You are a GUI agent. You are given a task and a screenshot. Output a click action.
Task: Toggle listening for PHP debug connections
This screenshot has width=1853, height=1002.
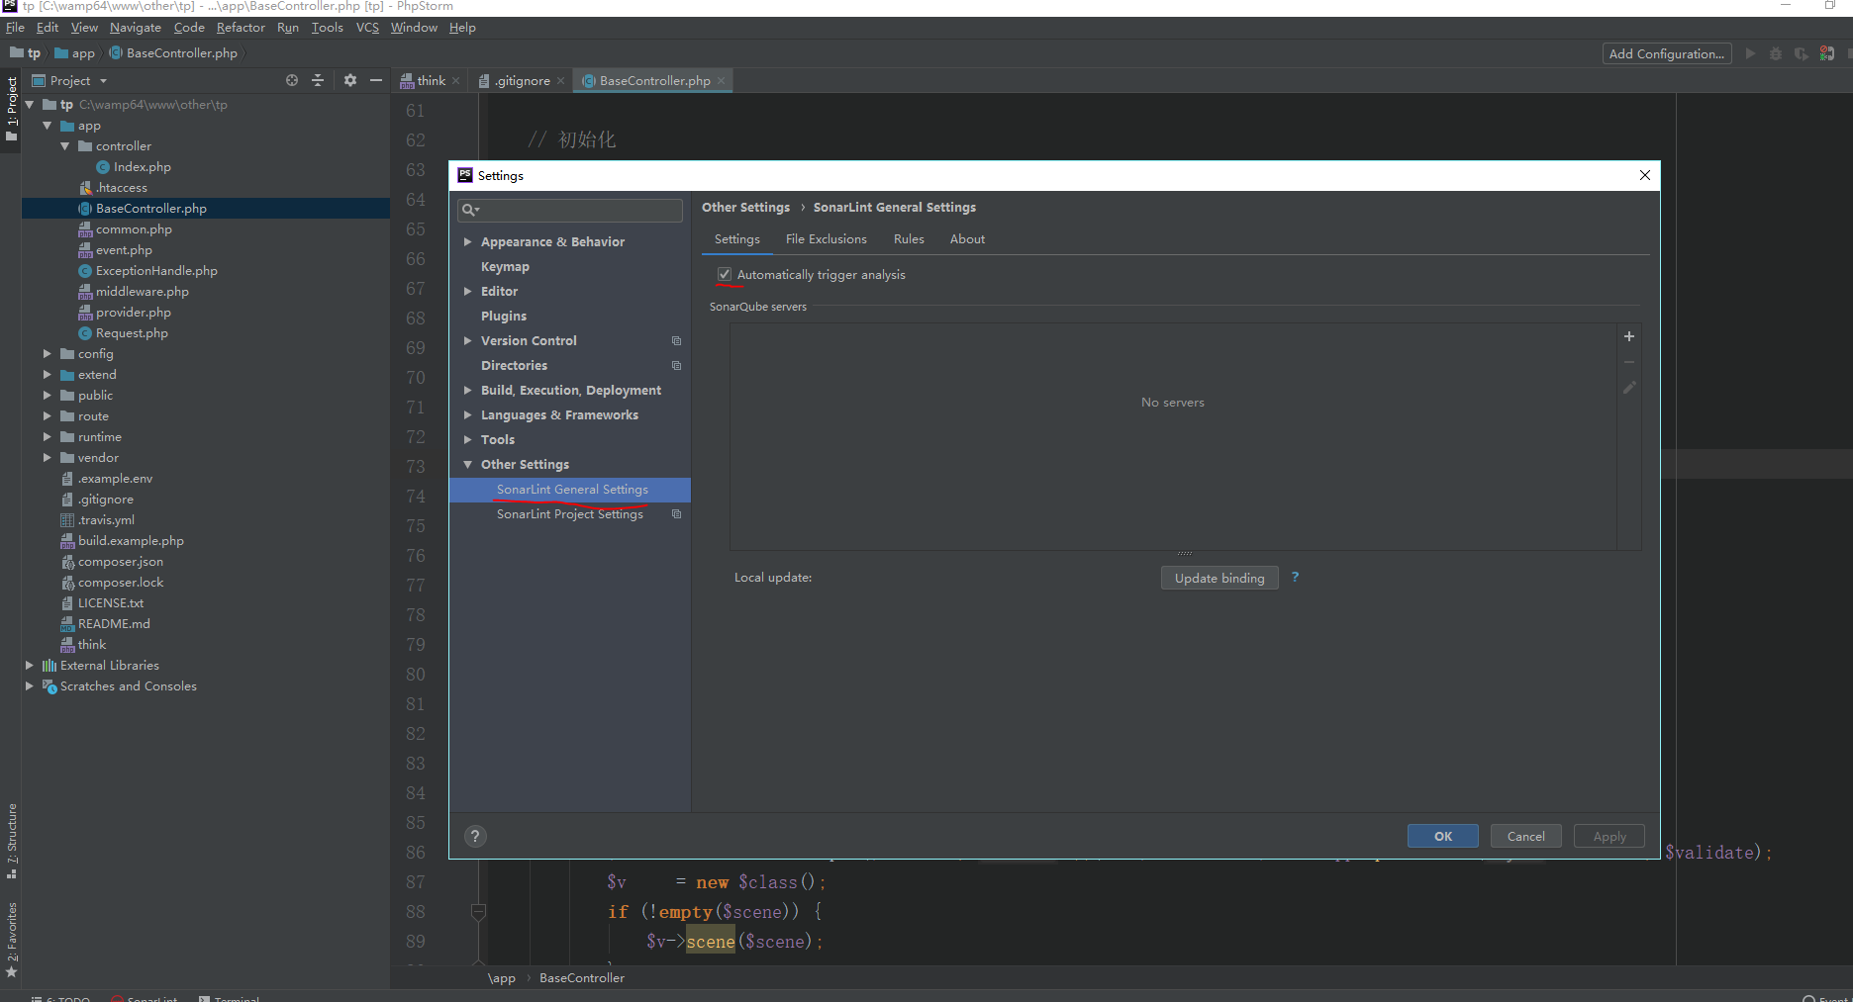1827,53
